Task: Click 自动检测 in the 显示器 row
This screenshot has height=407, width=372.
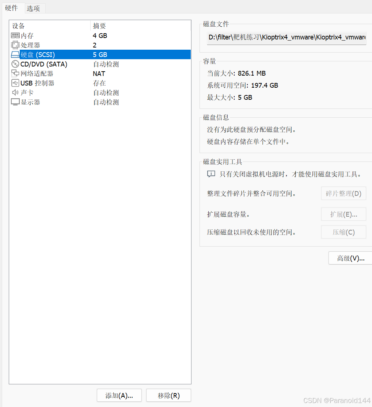Action: 106,102
